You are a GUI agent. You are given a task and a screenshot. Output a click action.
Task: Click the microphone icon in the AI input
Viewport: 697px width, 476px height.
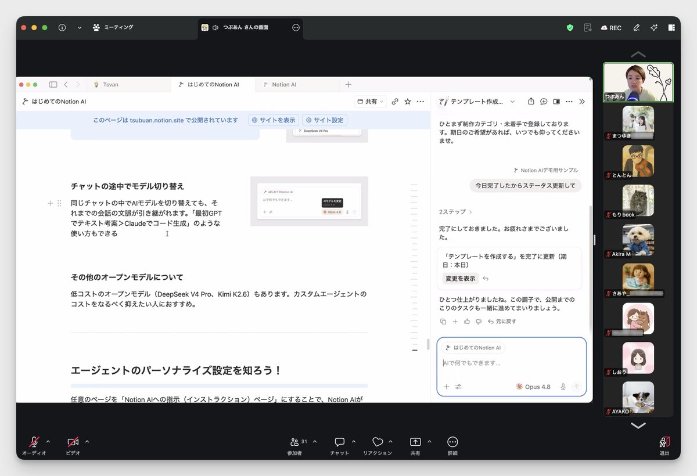[x=563, y=387]
